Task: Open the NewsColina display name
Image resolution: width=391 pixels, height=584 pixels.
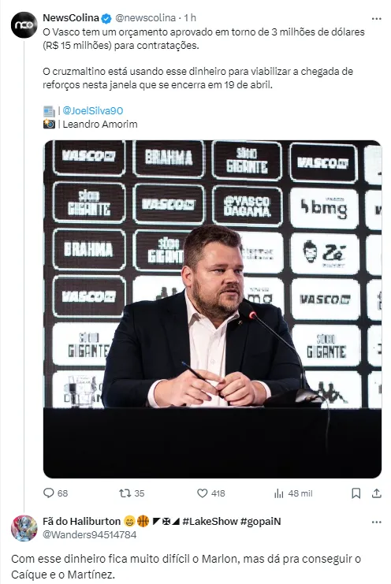Action: click(71, 18)
